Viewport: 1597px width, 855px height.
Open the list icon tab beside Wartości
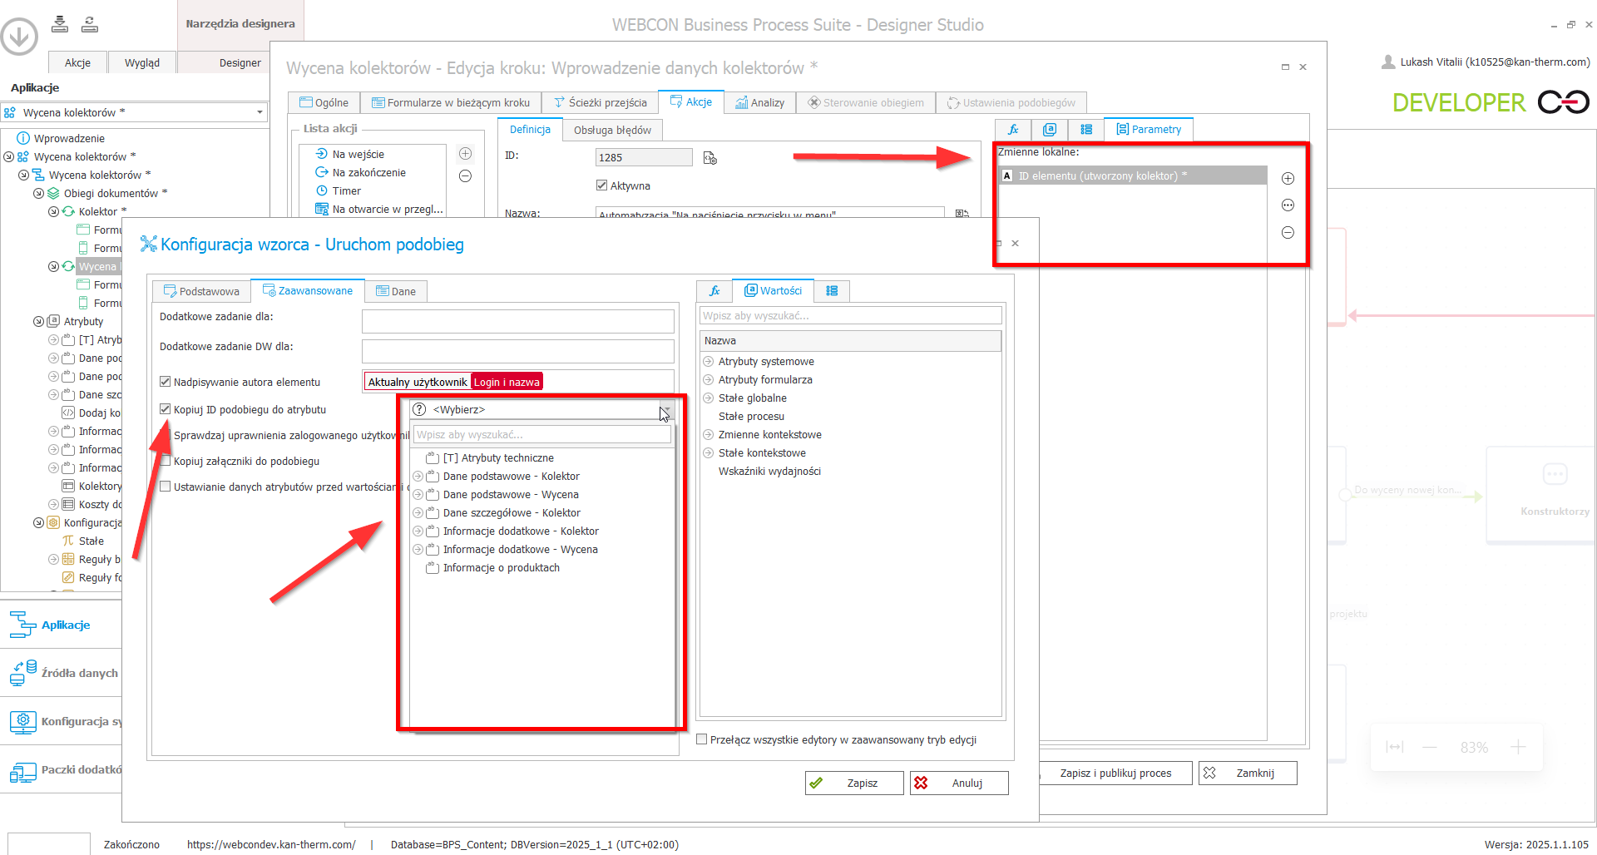point(832,290)
